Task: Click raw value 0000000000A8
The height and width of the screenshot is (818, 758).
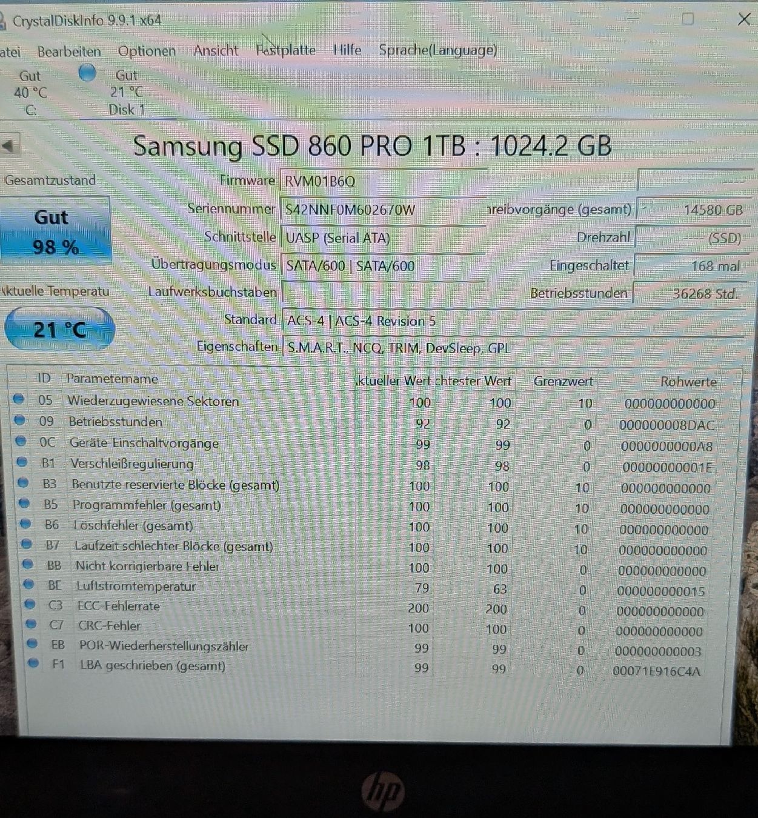Action: tap(667, 447)
